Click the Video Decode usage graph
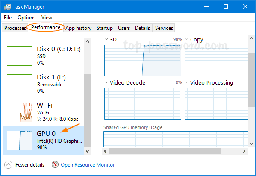256x176 pixels. pyautogui.click(x=143, y=104)
